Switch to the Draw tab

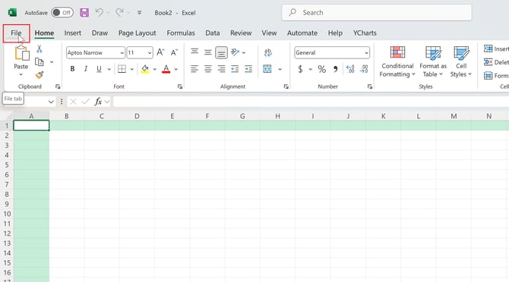(100, 33)
